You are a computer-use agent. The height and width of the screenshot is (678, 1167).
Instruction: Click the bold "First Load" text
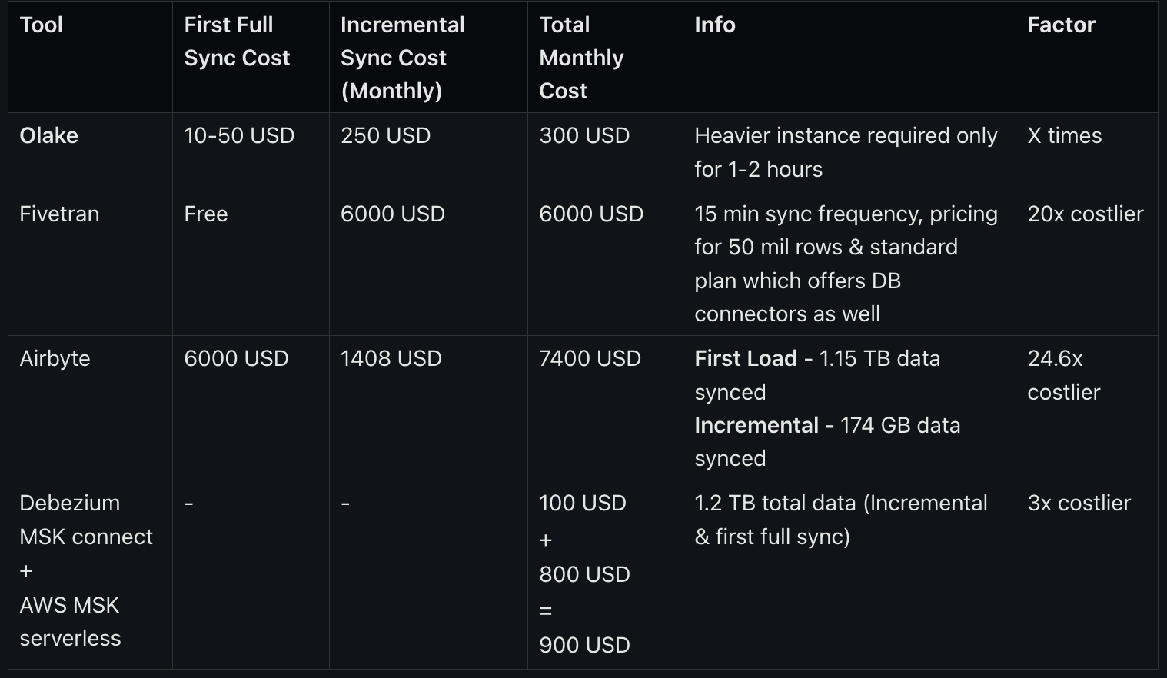tap(745, 359)
